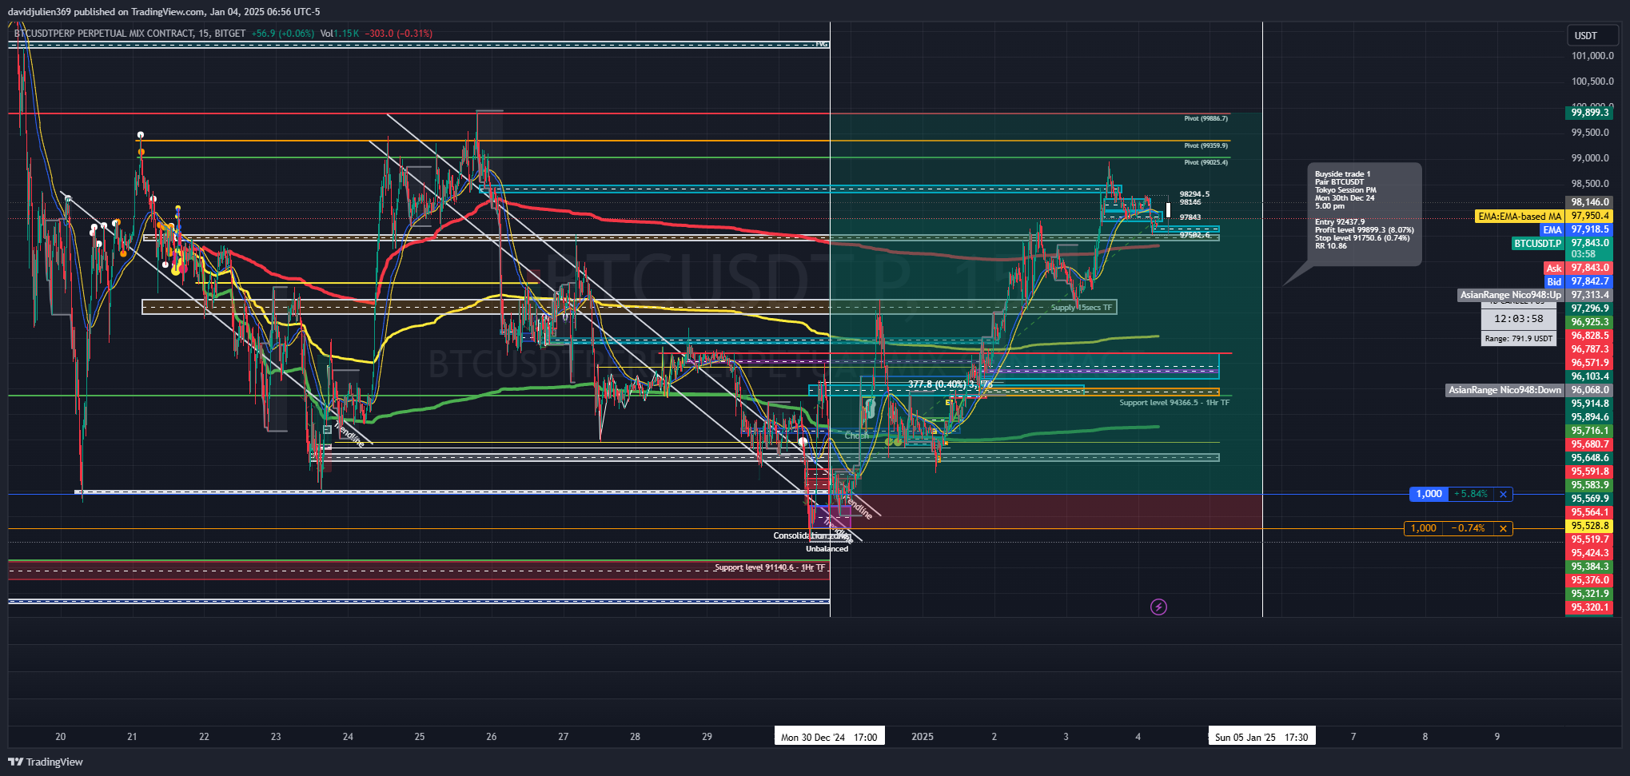Select the blue EMA scale label
1630x776 pixels.
(1552, 229)
